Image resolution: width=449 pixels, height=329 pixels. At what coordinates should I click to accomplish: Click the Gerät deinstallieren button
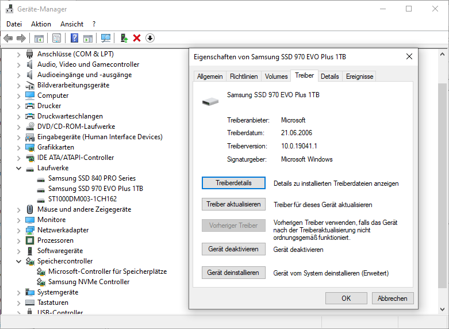233,273
